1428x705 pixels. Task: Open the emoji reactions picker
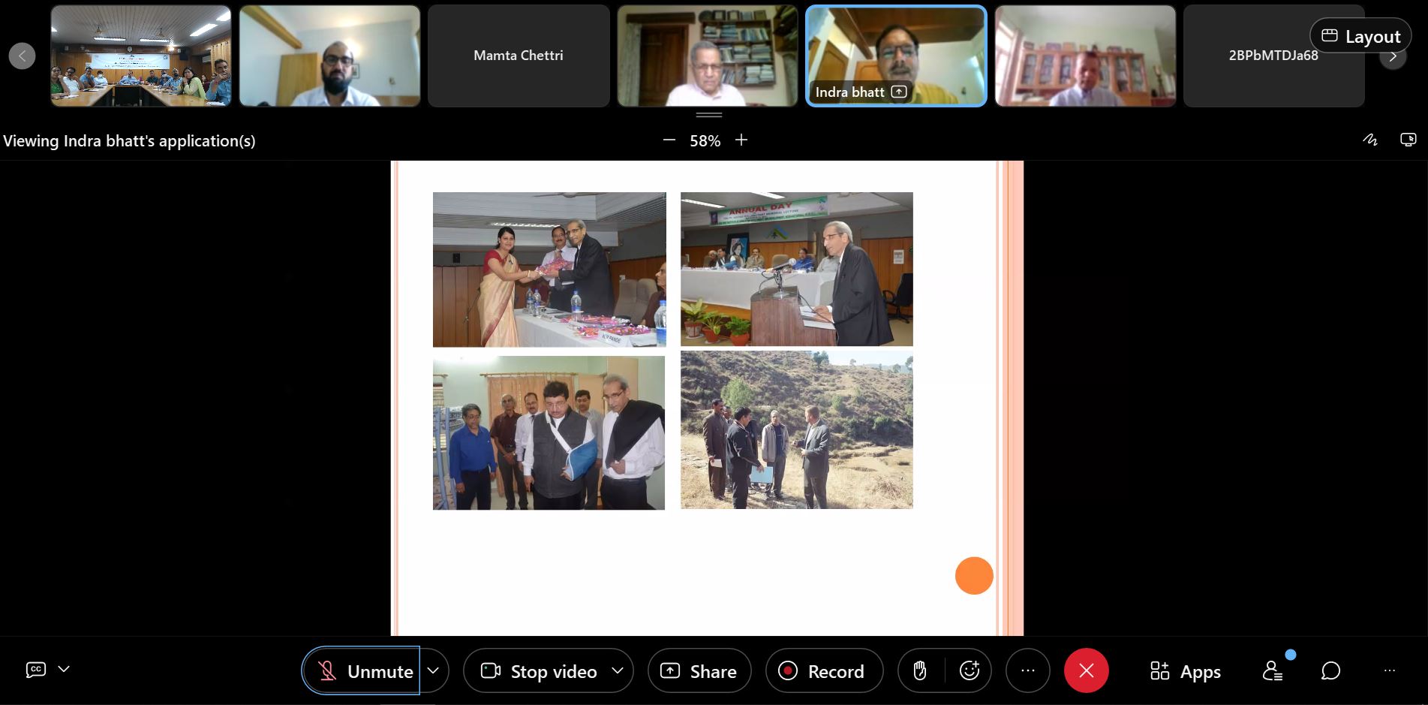[969, 670]
